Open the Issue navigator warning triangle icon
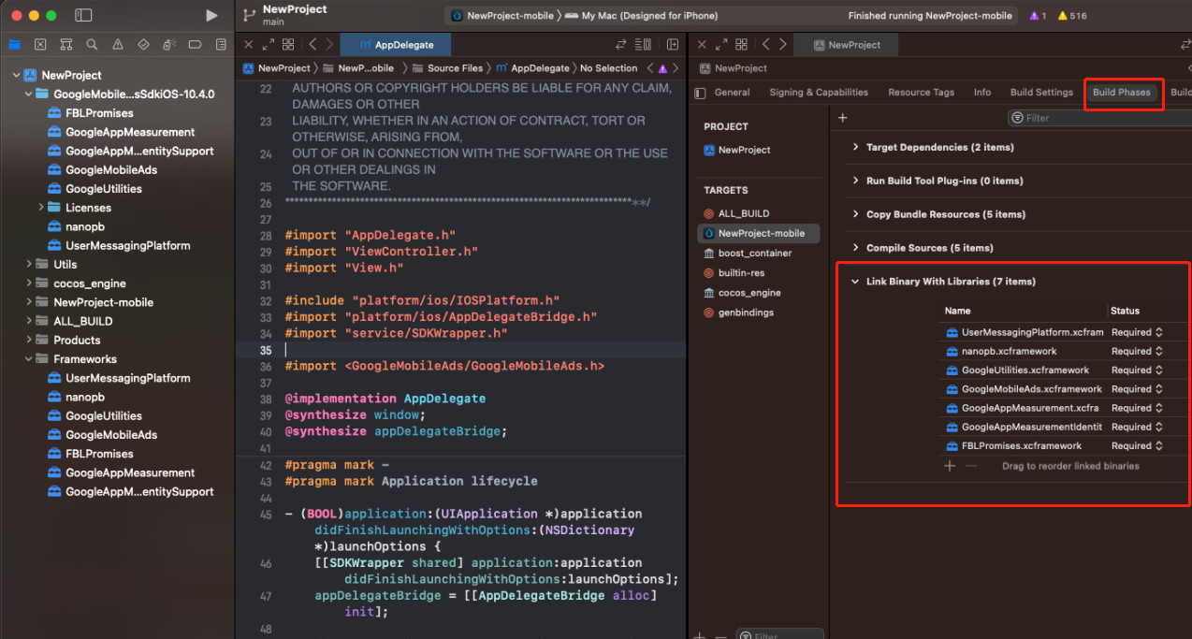 [117, 44]
